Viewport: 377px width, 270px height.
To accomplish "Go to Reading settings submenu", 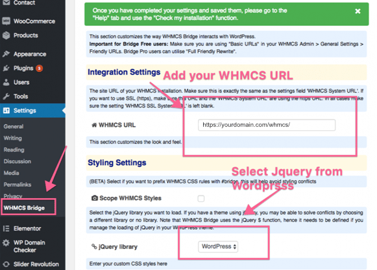I will [x=14, y=150].
